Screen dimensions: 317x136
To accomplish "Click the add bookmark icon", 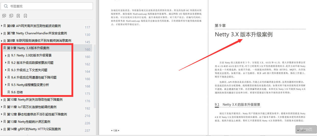I will click(18, 16).
